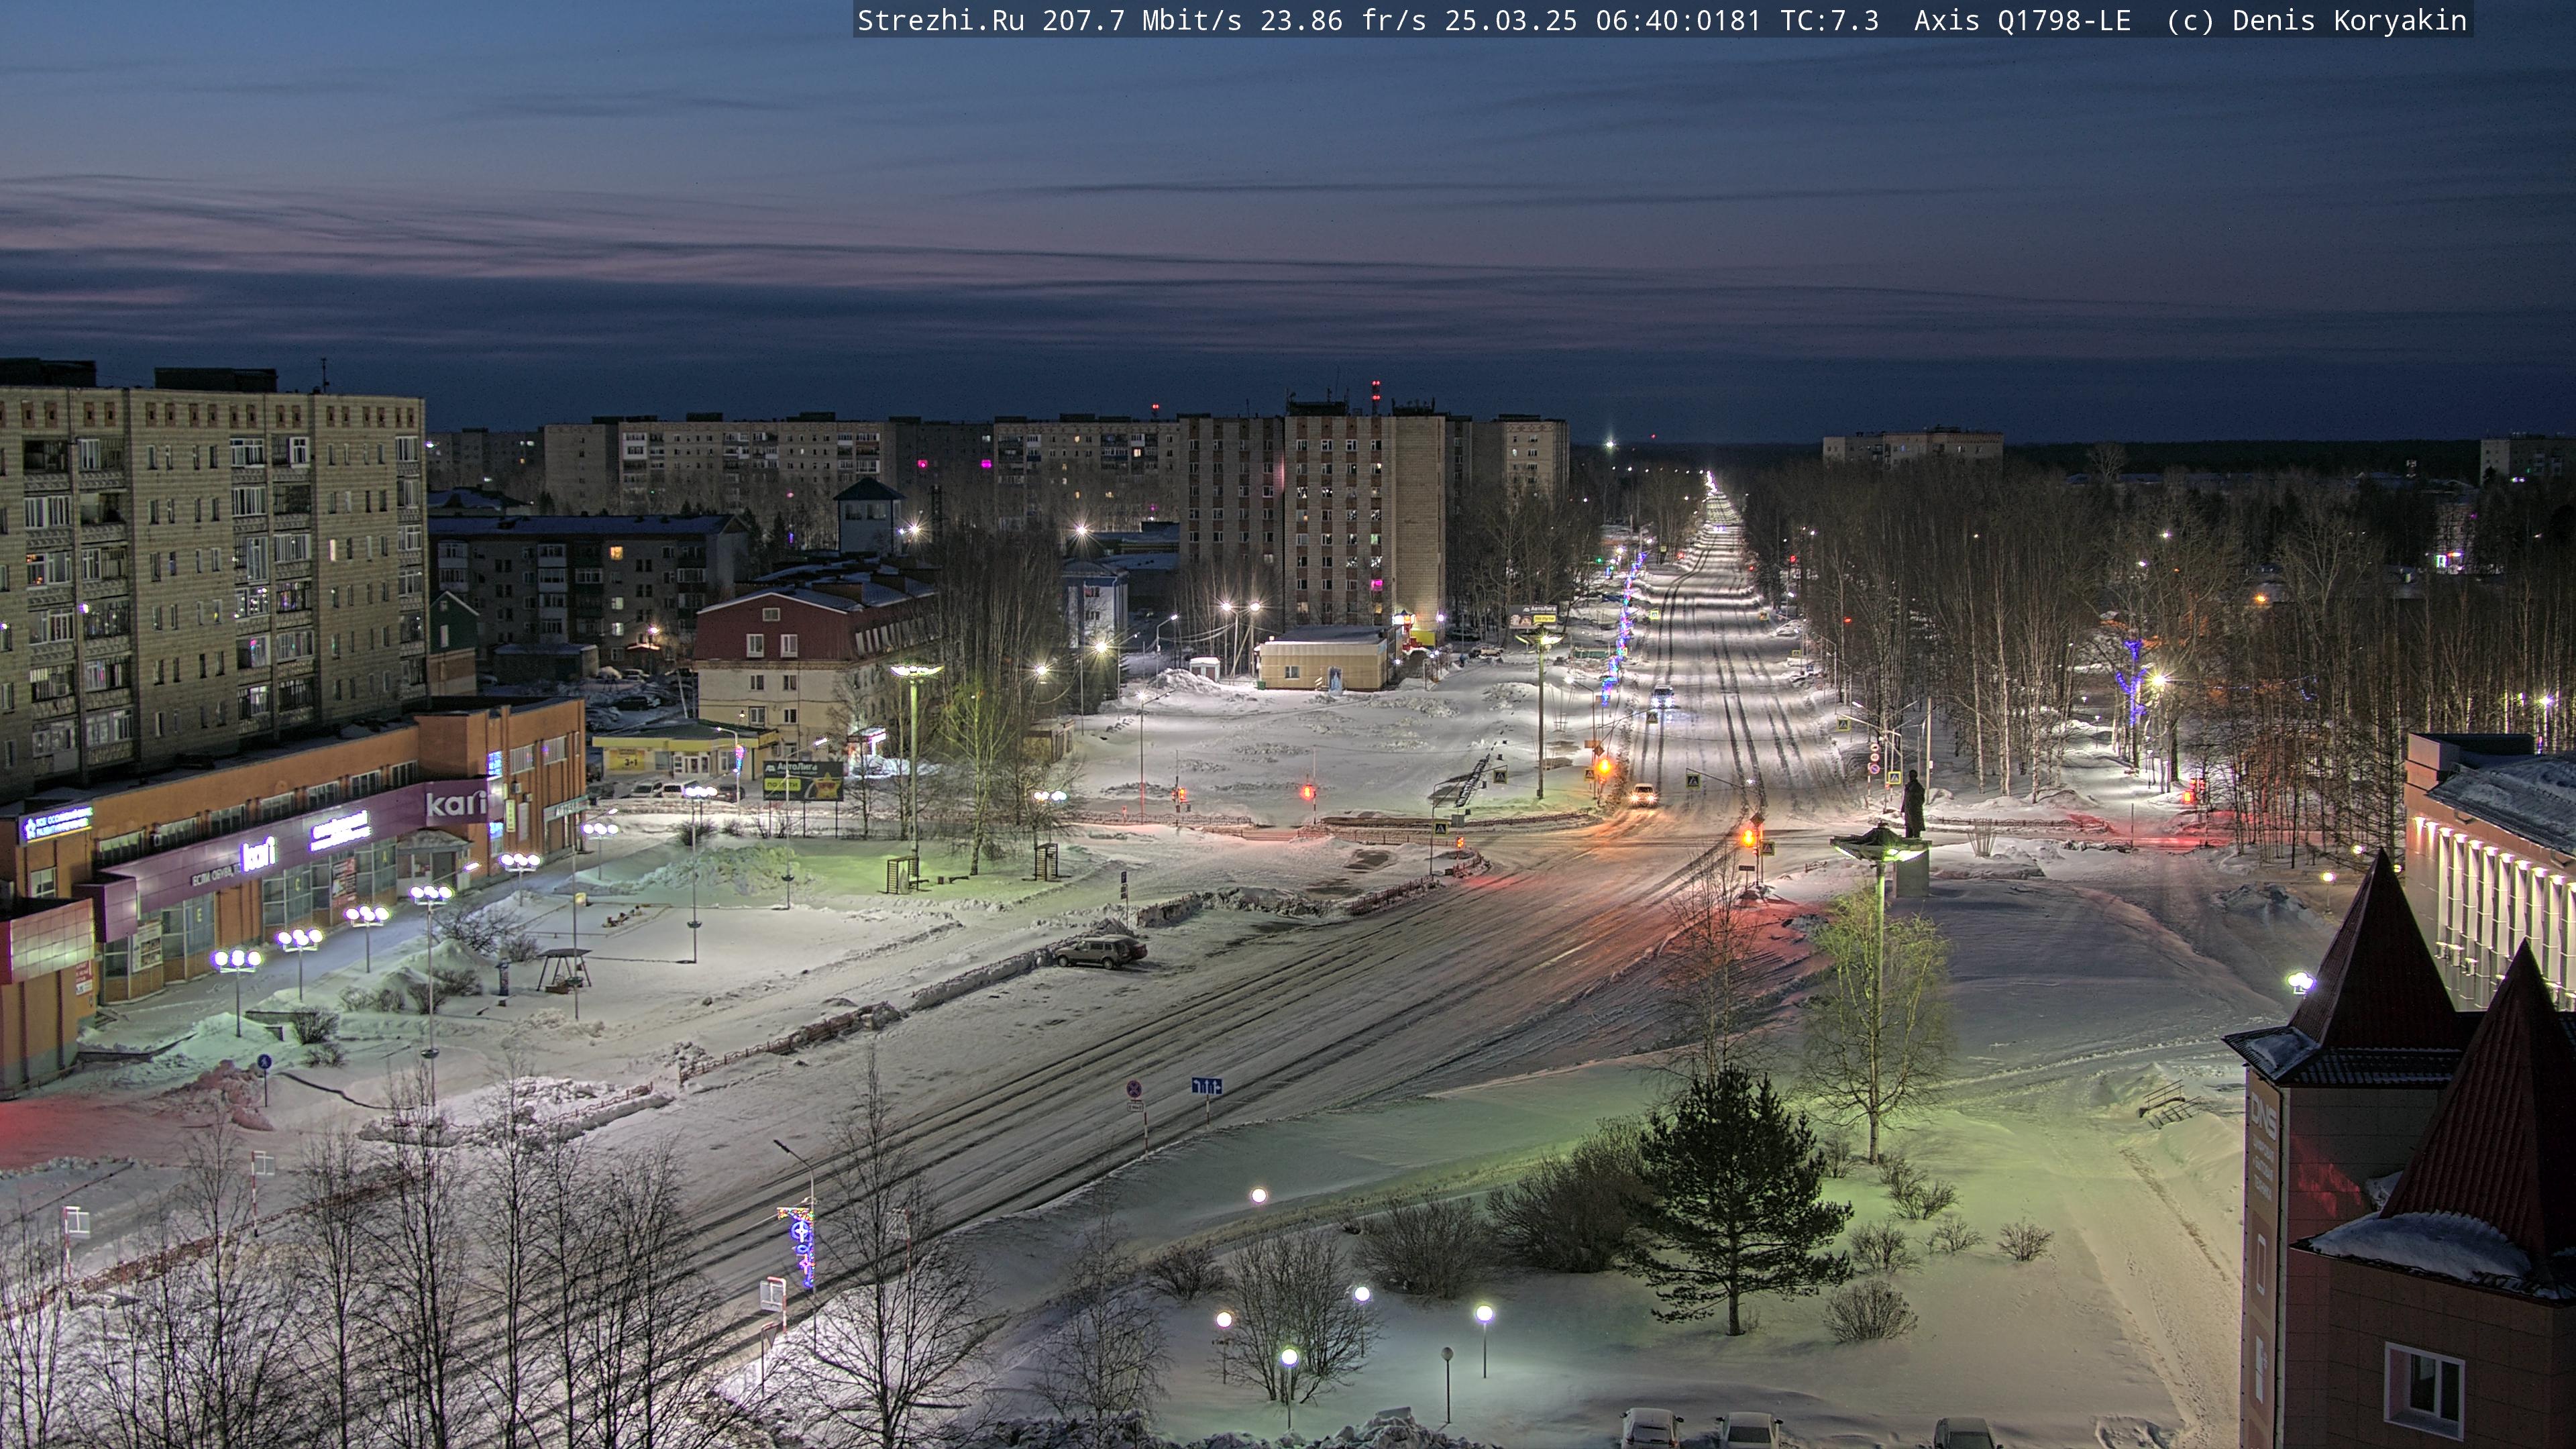2576x1449 pixels.
Task: Click the Axis Q1798-LE camera model text
Action: (x=2022, y=20)
